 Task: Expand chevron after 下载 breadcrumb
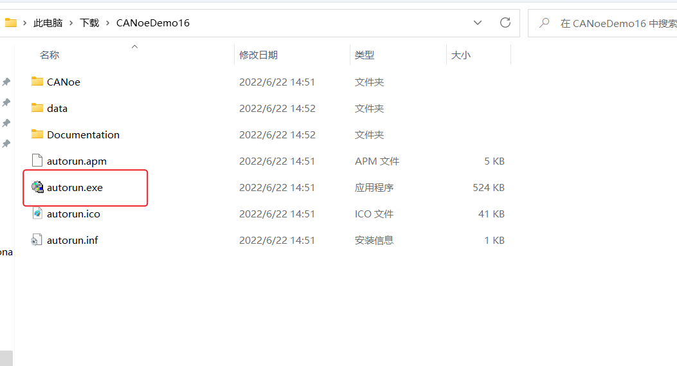(107, 23)
